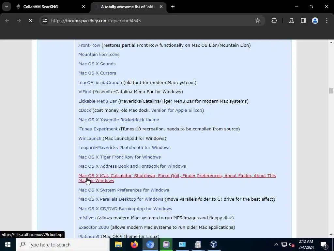Open the network status tray icon
The image size is (334, 251).
click(x=284, y=244)
